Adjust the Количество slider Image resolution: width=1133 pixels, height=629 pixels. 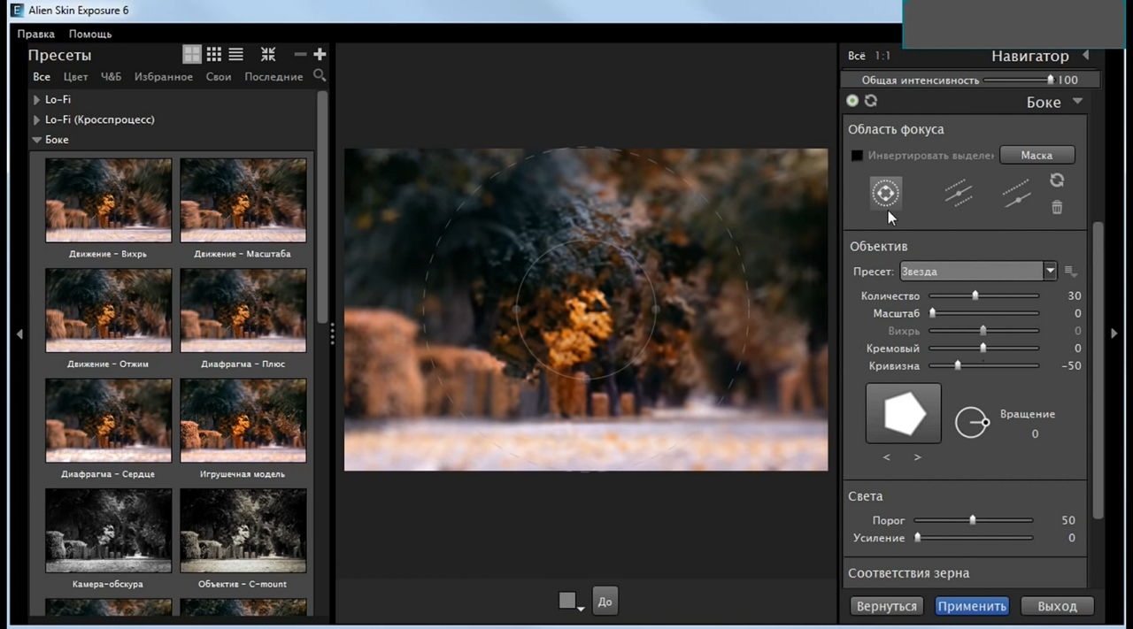tap(983, 295)
